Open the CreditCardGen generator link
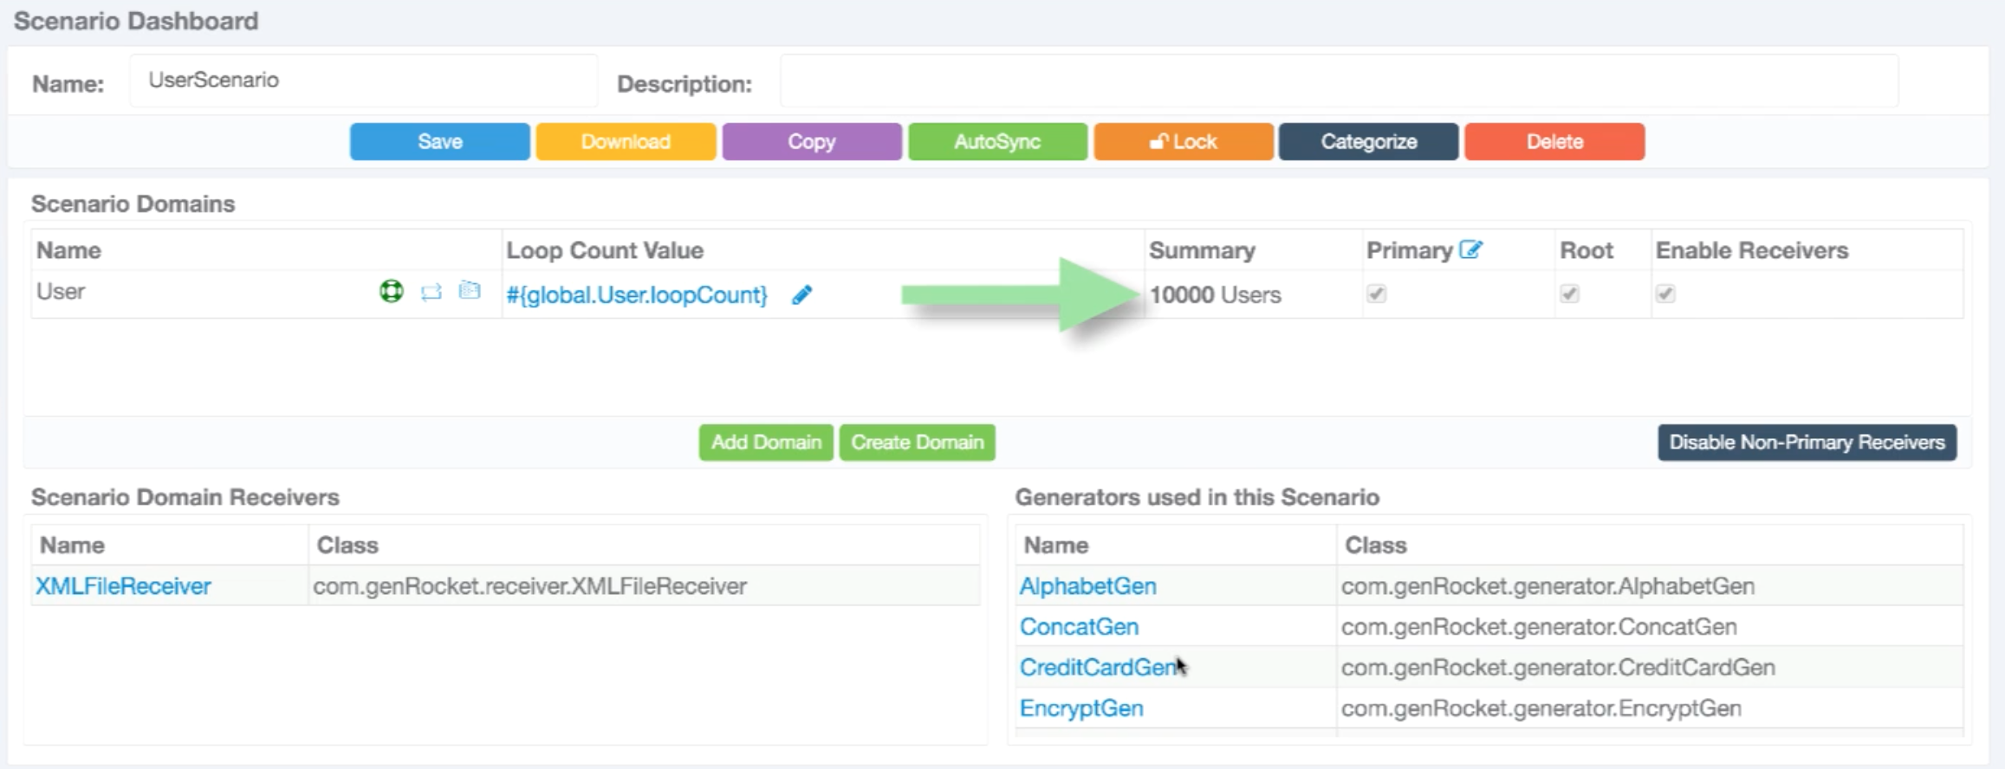The width and height of the screenshot is (2005, 769). 1097,668
